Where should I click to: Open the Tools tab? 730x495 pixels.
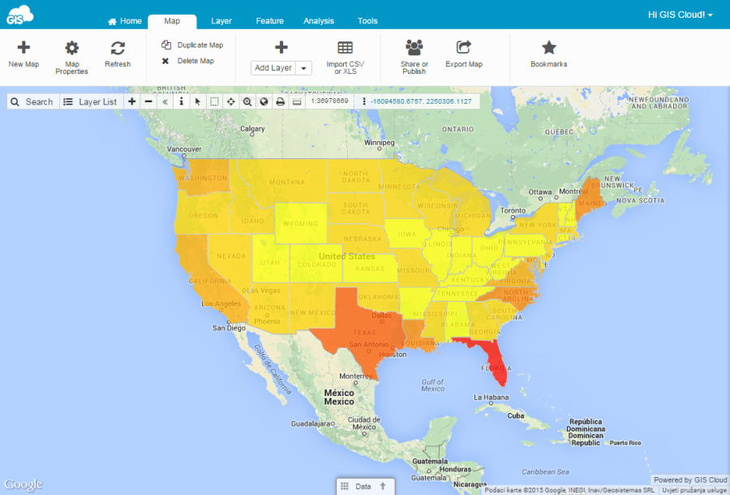click(367, 21)
